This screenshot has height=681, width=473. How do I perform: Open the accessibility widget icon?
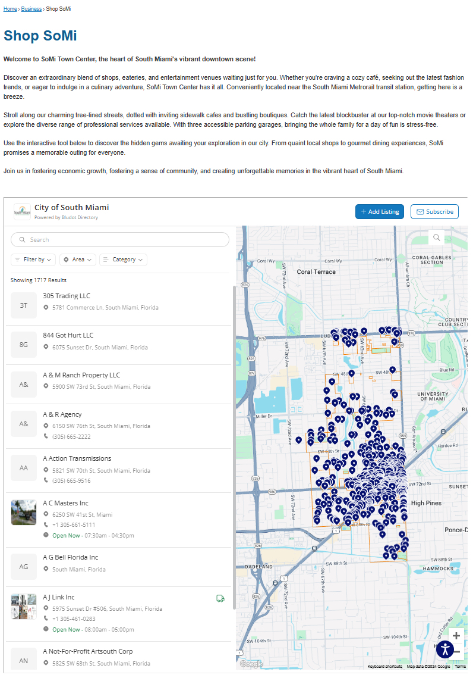click(445, 649)
